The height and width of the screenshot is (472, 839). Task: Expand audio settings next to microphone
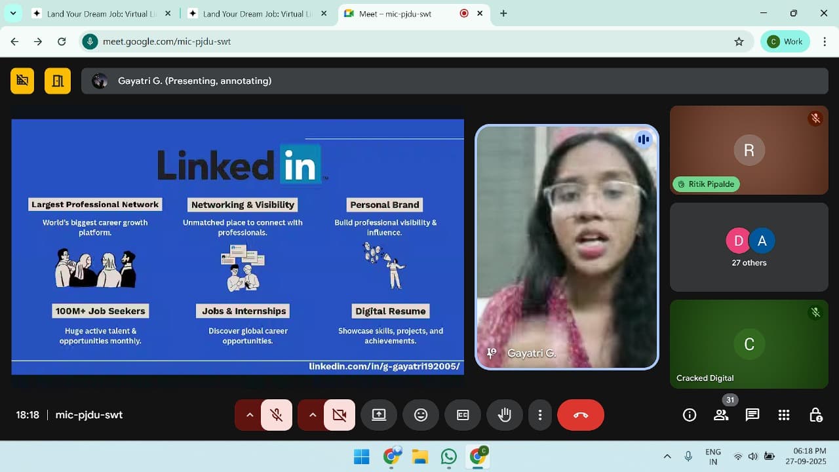[x=250, y=414]
